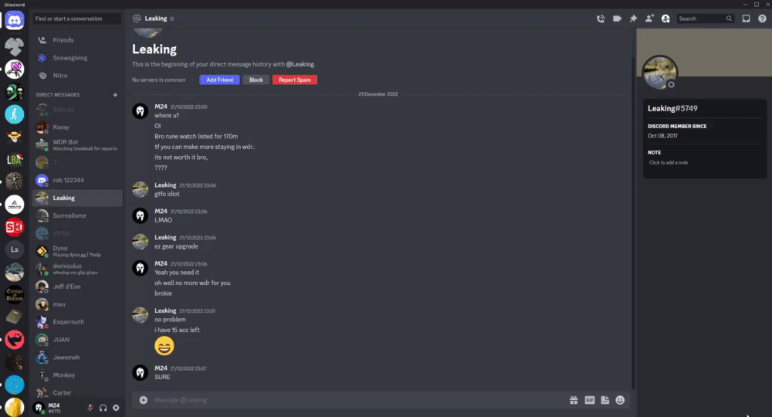Click the grinning emoji in chat
Image resolution: width=772 pixels, height=417 pixels.
(x=164, y=346)
